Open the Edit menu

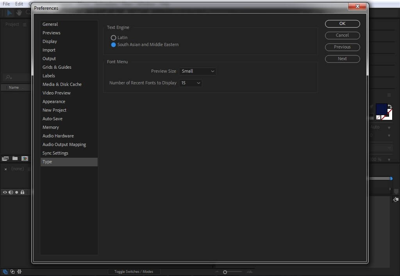pyautogui.click(x=19, y=4)
